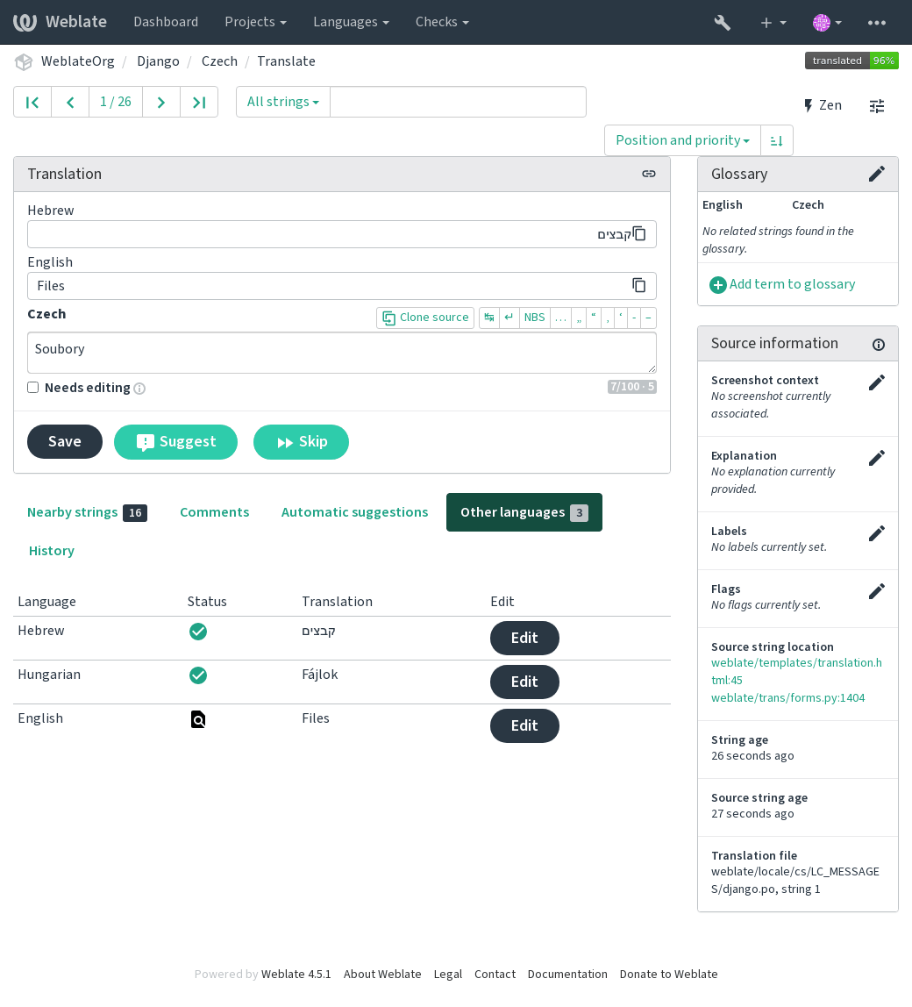Open forms.py:1404 source location link
Screen dimensions: 912x1007
click(788, 698)
